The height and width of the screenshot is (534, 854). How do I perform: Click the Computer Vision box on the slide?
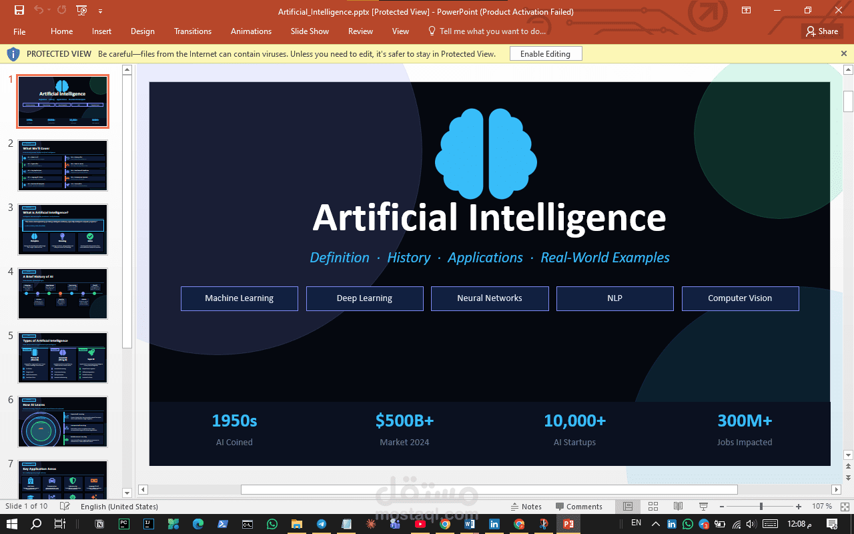740,298
